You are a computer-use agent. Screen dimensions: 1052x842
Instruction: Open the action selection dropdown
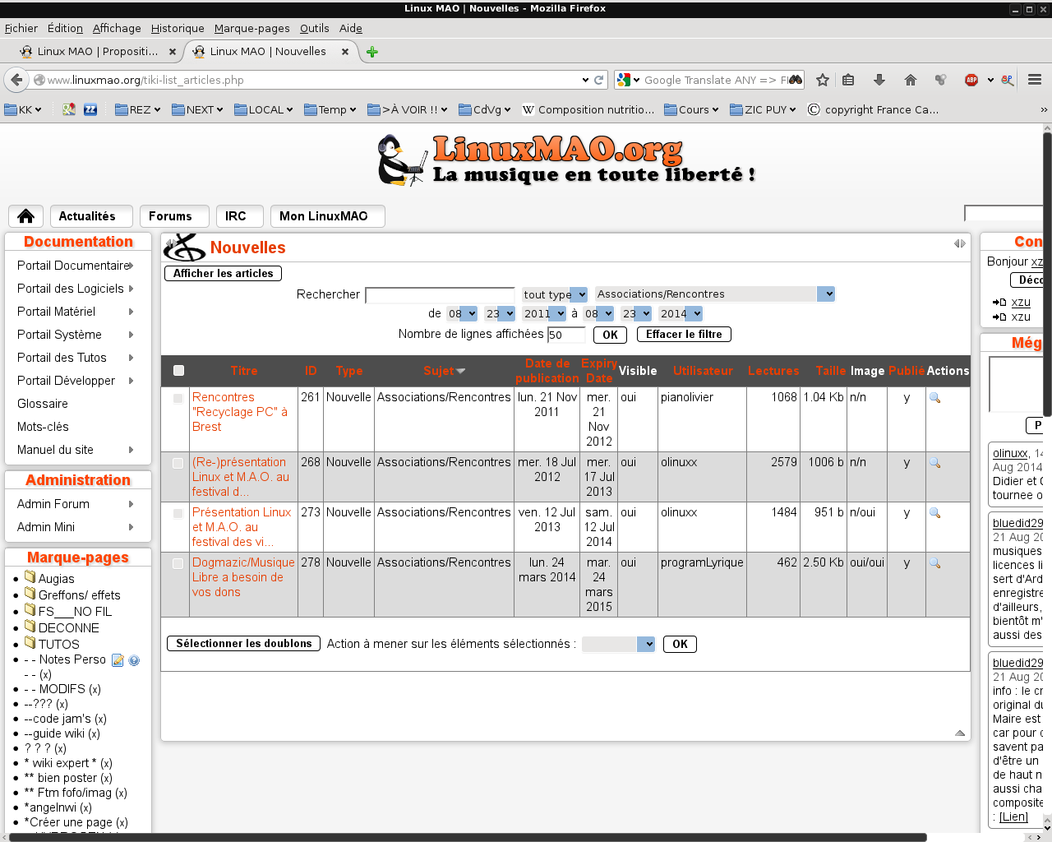coord(618,644)
